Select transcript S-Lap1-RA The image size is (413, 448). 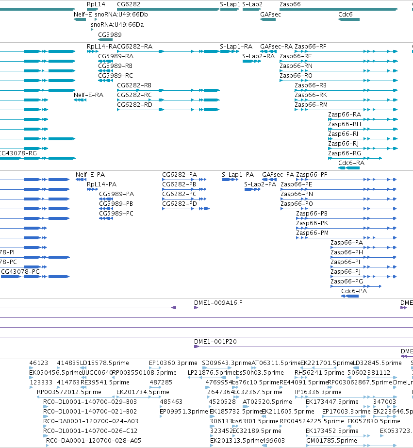point(236,47)
